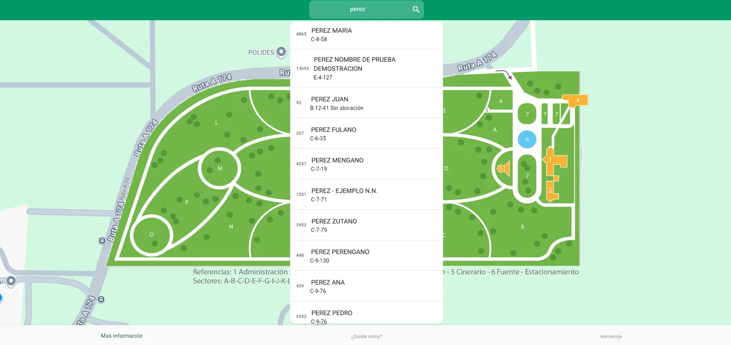Click the POLIDES map pin marker
Viewport: 731px width, 345px height.
click(x=281, y=52)
